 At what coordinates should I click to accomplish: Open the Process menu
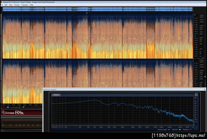tap(17, 5)
